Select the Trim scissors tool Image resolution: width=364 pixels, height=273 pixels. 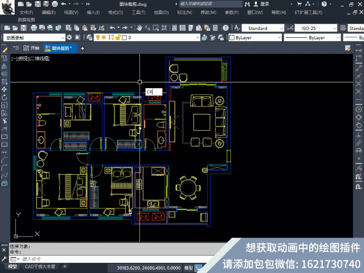[4, 121]
